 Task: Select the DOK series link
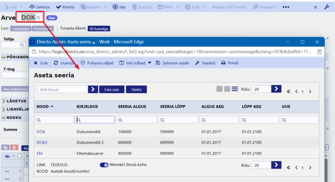coord(41,132)
